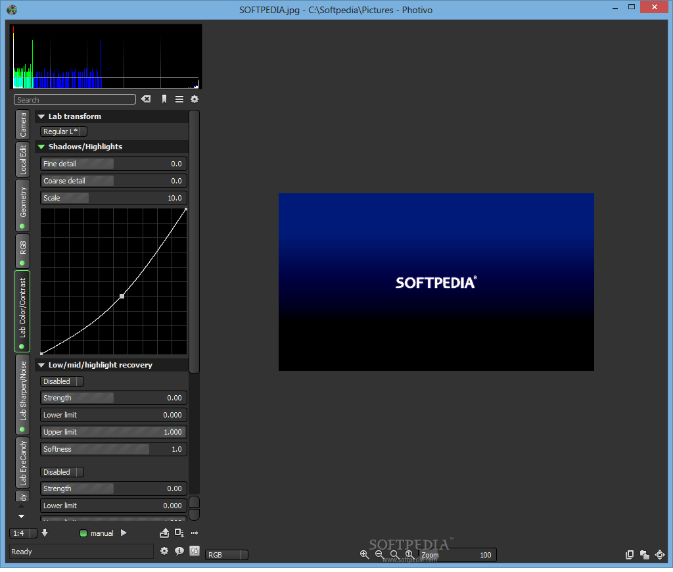Click the fullscreen arrows icon at bottom right
Image resolution: width=673 pixels, height=572 pixels.
click(x=660, y=554)
